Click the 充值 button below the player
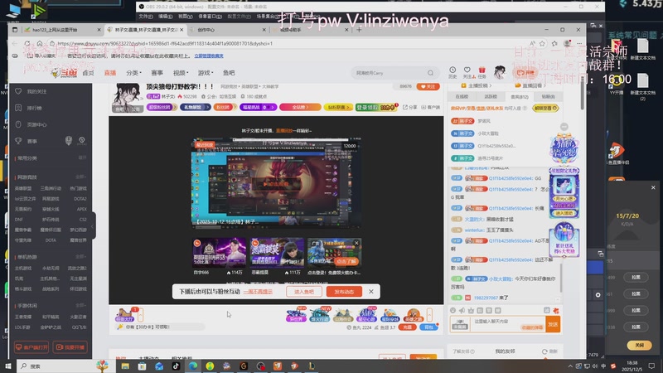Screen dimensions: 663x373 [x=407, y=327]
